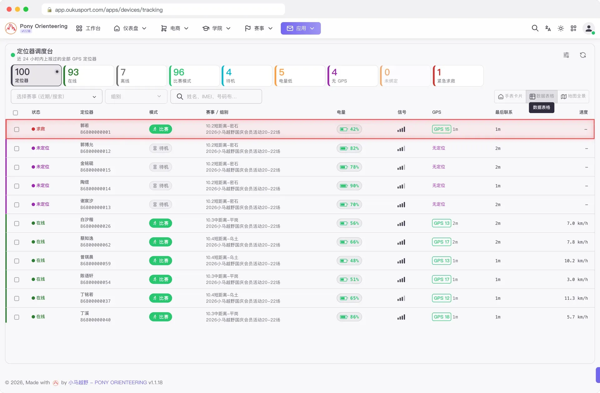Open the 组别 group dropdown
This screenshot has height=393, width=600.
(x=136, y=96)
